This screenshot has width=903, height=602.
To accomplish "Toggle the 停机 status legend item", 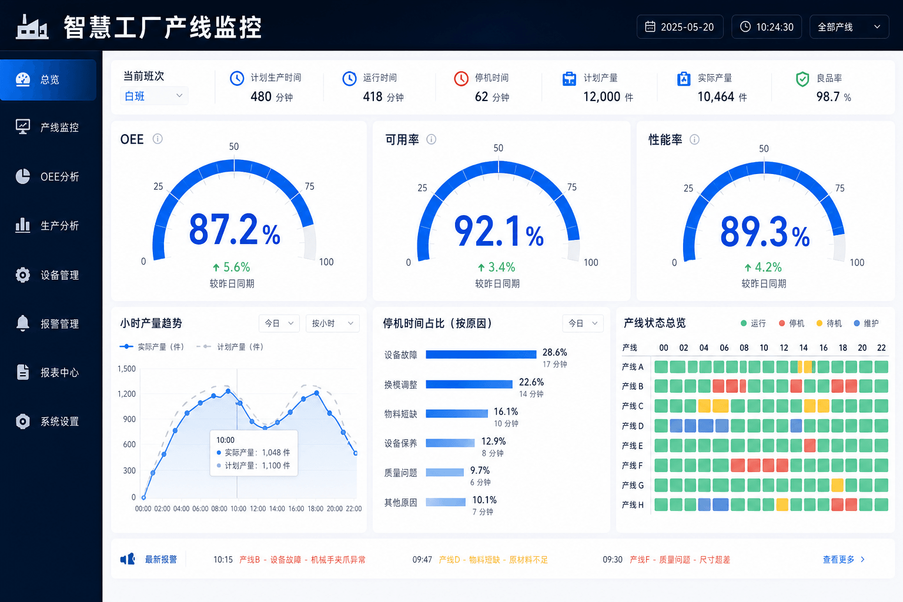I will (791, 323).
